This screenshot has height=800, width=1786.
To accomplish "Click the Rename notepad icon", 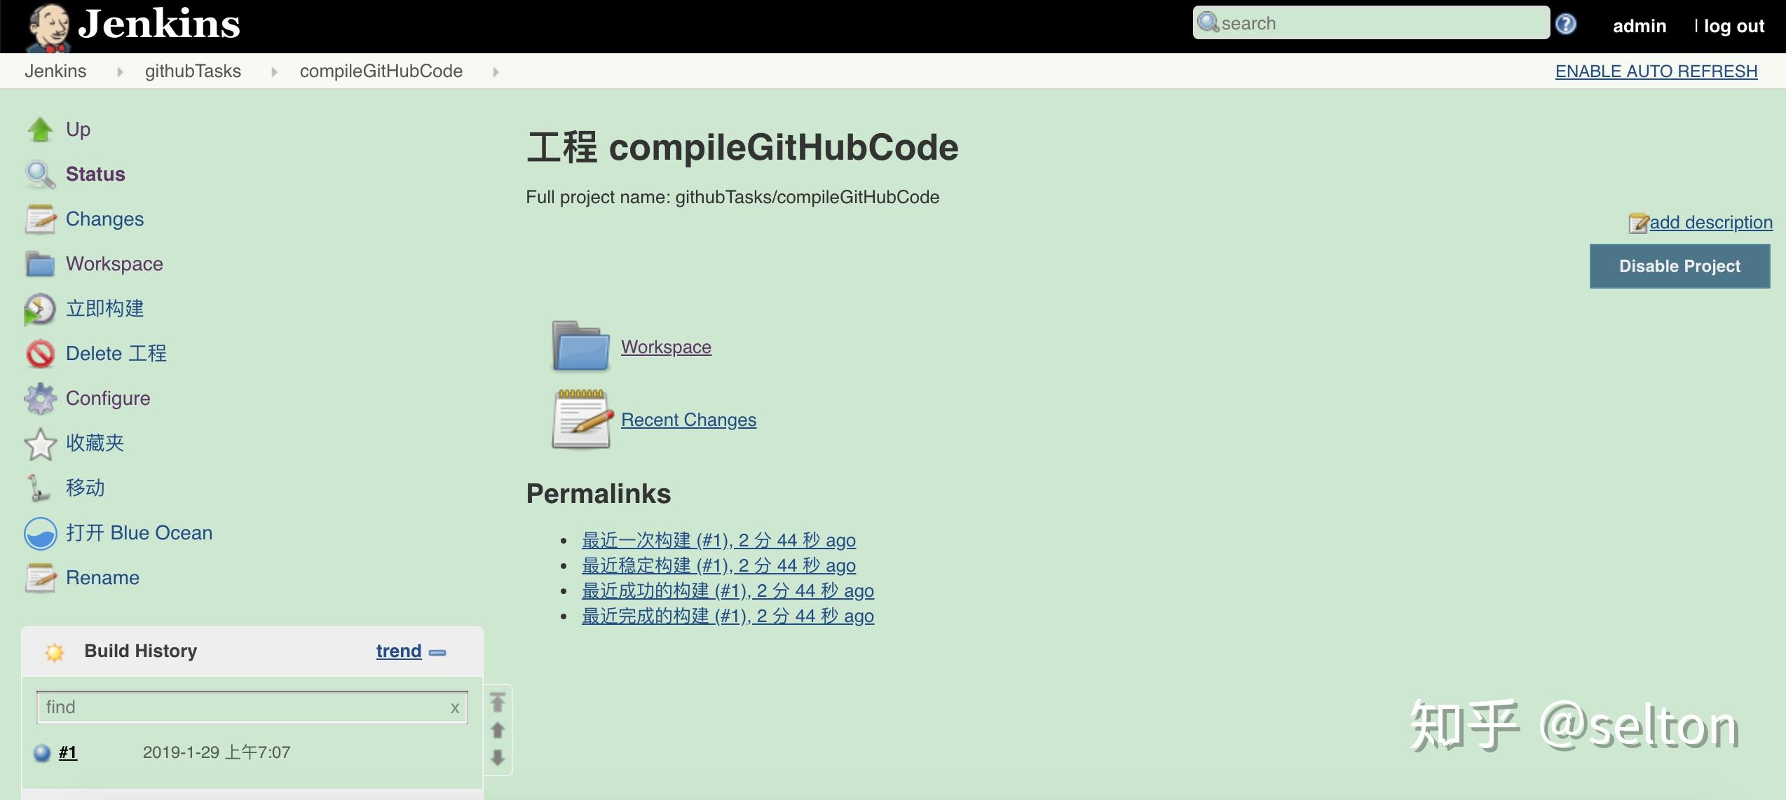I will (40, 579).
